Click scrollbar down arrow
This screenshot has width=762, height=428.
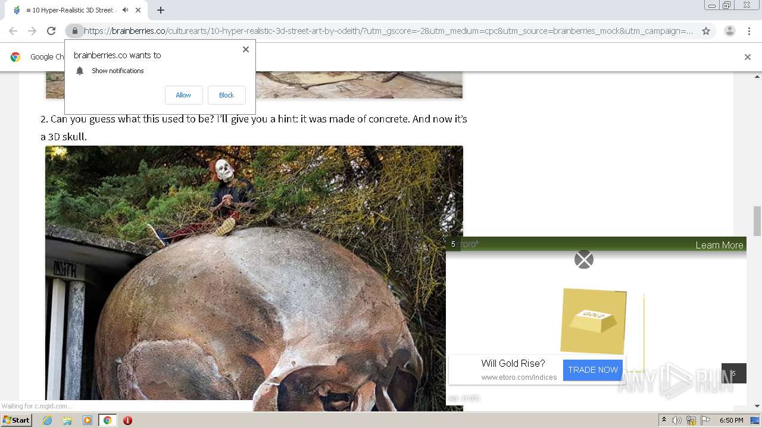[757, 406]
